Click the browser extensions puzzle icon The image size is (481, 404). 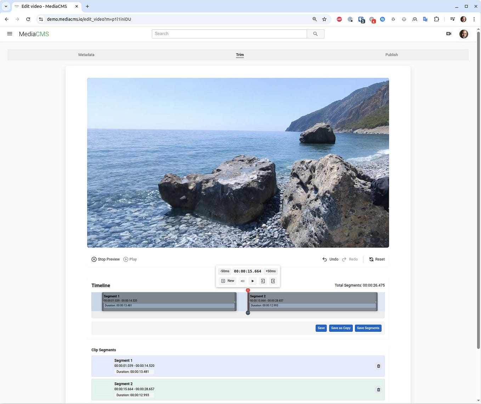point(437,19)
